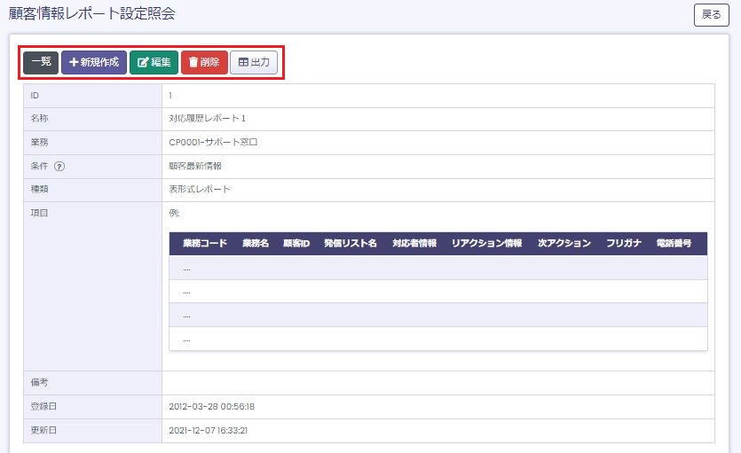Screen dimensions: 741x453
Task: Select the 電話番号 column header
Action: pyautogui.click(x=674, y=244)
